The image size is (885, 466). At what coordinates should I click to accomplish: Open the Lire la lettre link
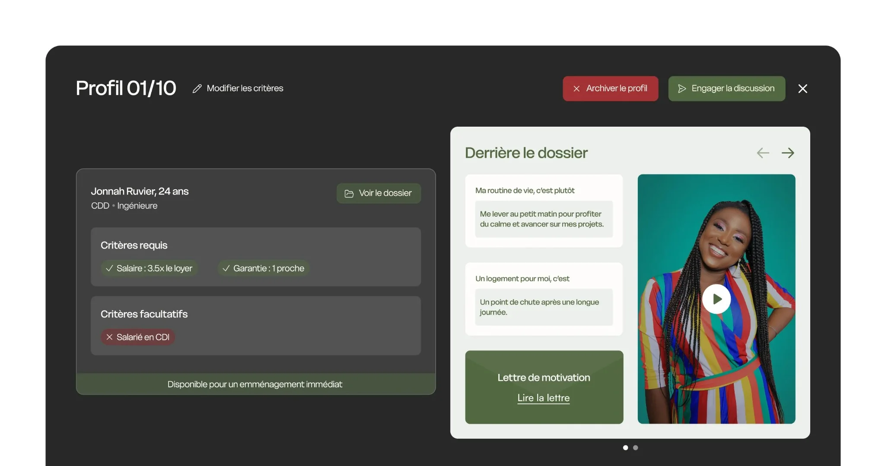click(x=543, y=398)
